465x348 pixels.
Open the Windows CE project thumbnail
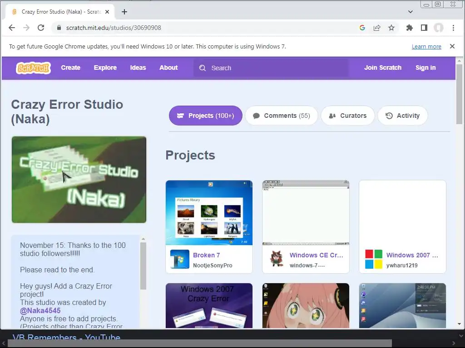click(306, 213)
